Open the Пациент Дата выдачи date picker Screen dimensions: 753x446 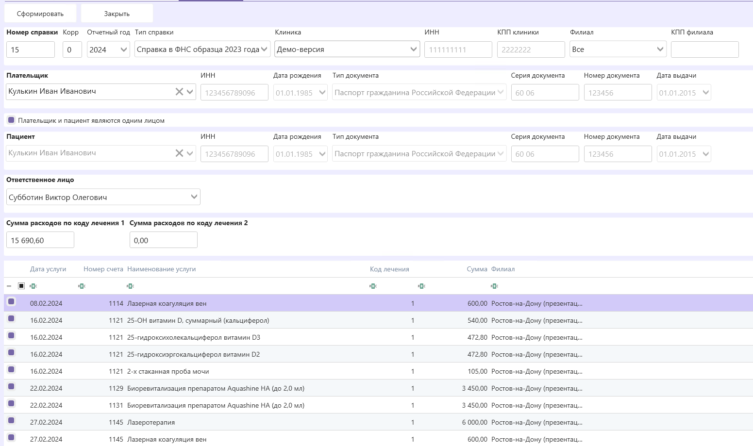[706, 154]
